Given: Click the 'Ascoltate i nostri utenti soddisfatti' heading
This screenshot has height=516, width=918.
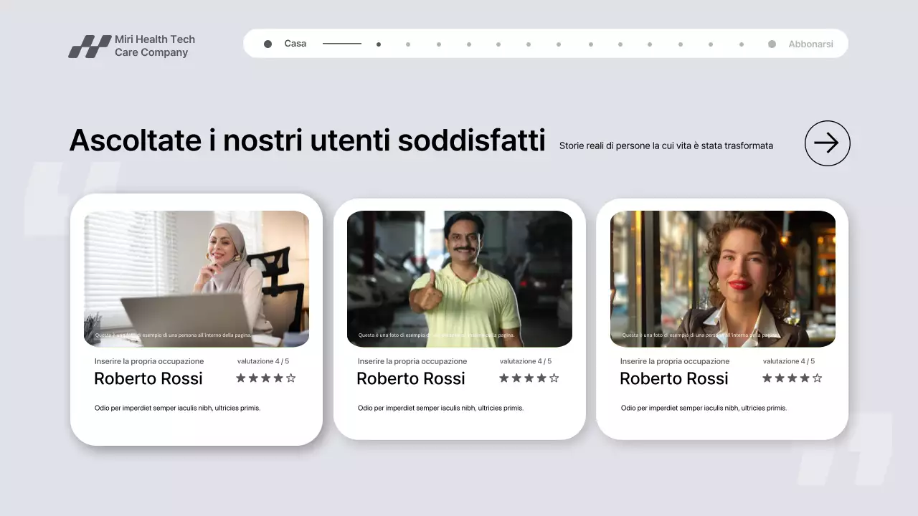Looking at the screenshot, I should (x=307, y=140).
